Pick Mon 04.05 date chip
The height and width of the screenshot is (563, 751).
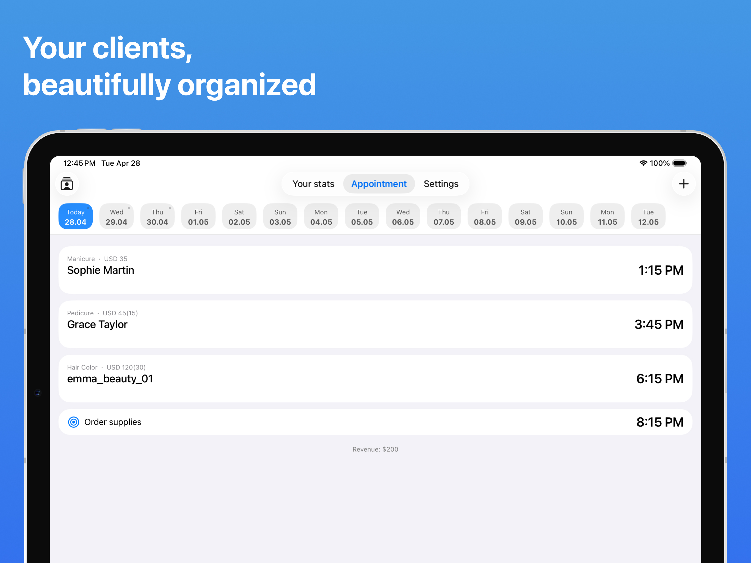321,217
